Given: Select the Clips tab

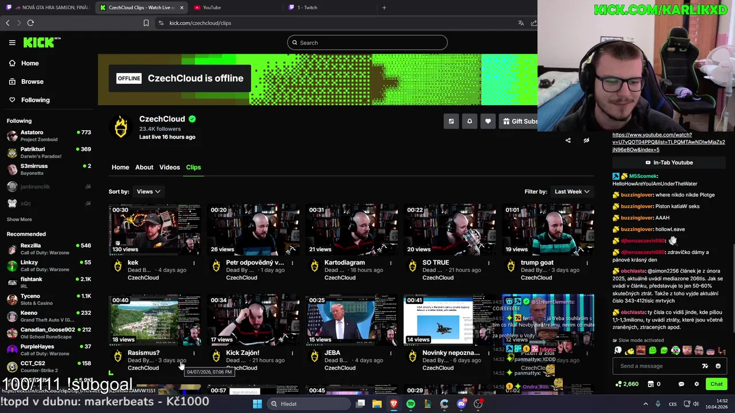Looking at the screenshot, I should pos(194,167).
